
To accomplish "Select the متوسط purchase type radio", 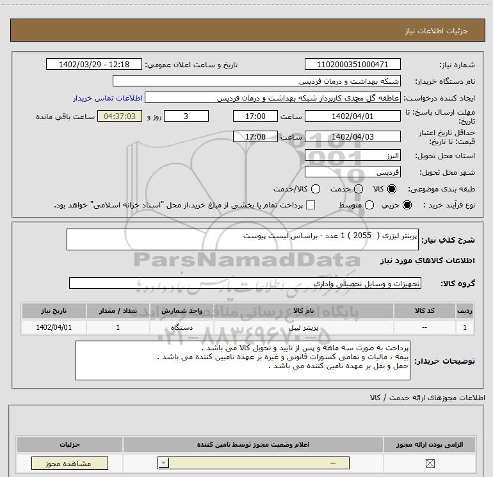I will 369,205.
